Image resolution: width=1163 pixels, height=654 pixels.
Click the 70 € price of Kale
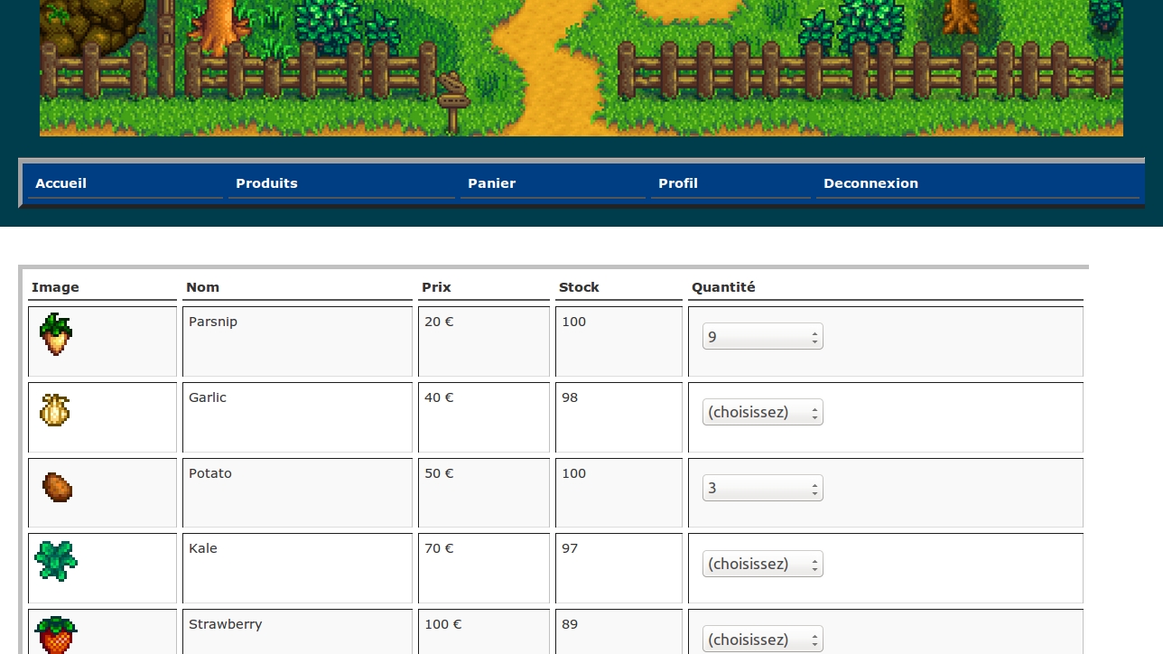pyautogui.click(x=439, y=548)
